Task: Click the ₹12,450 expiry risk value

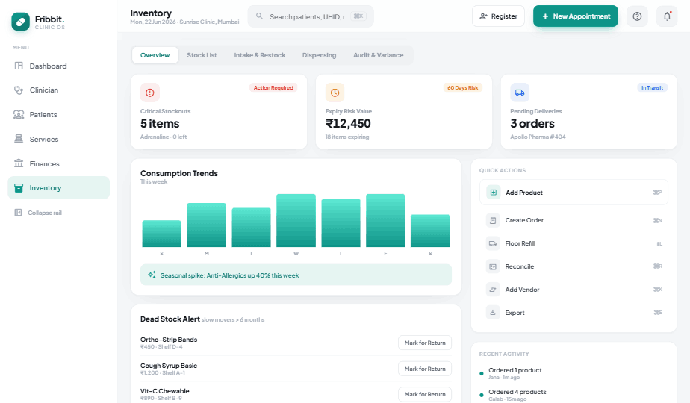Action: pyautogui.click(x=348, y=124)
